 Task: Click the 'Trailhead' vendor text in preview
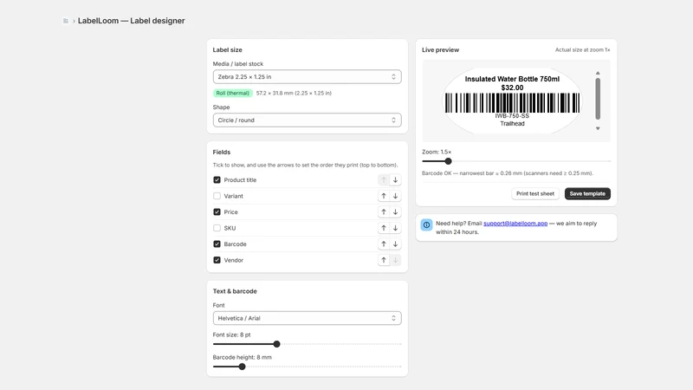(x=512, y=124)
